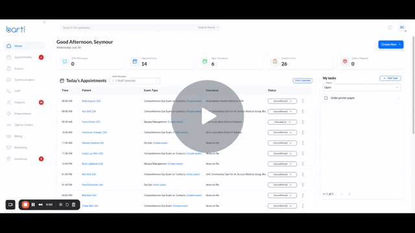Open three-dot menu for Fred Flintstone row
415x233 pixels.
pyautogui.click(x=303, y=185)
